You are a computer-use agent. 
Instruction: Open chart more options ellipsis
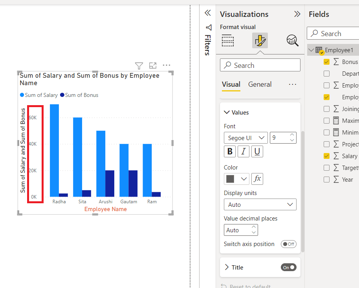[x=167, y=65]
